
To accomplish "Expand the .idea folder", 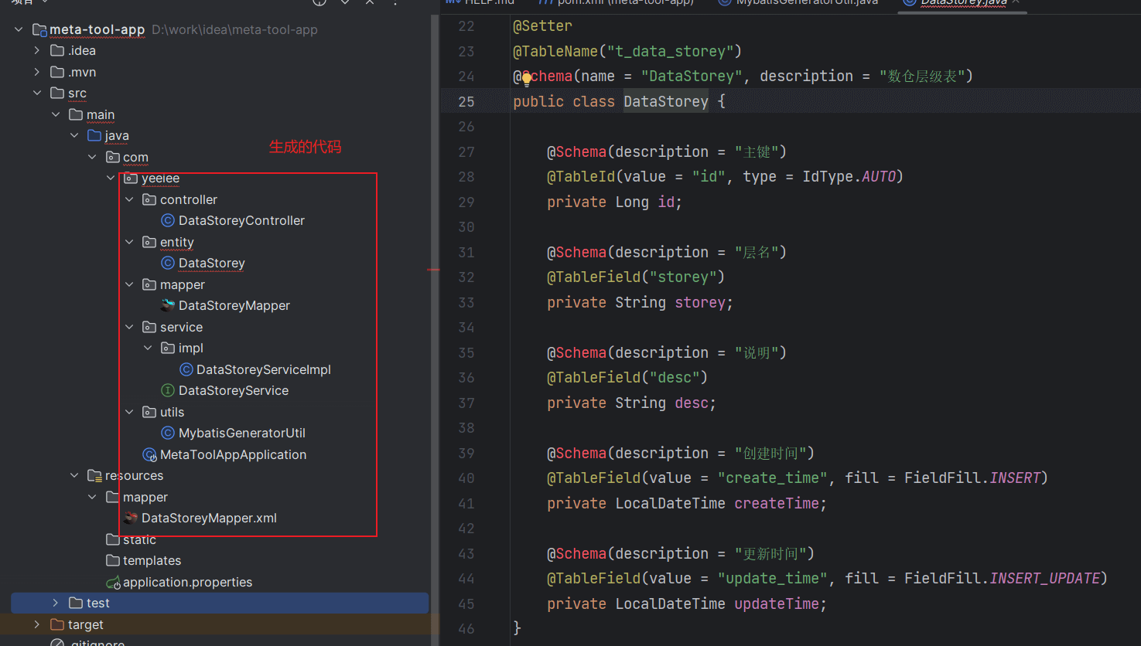I will (37, 51).
